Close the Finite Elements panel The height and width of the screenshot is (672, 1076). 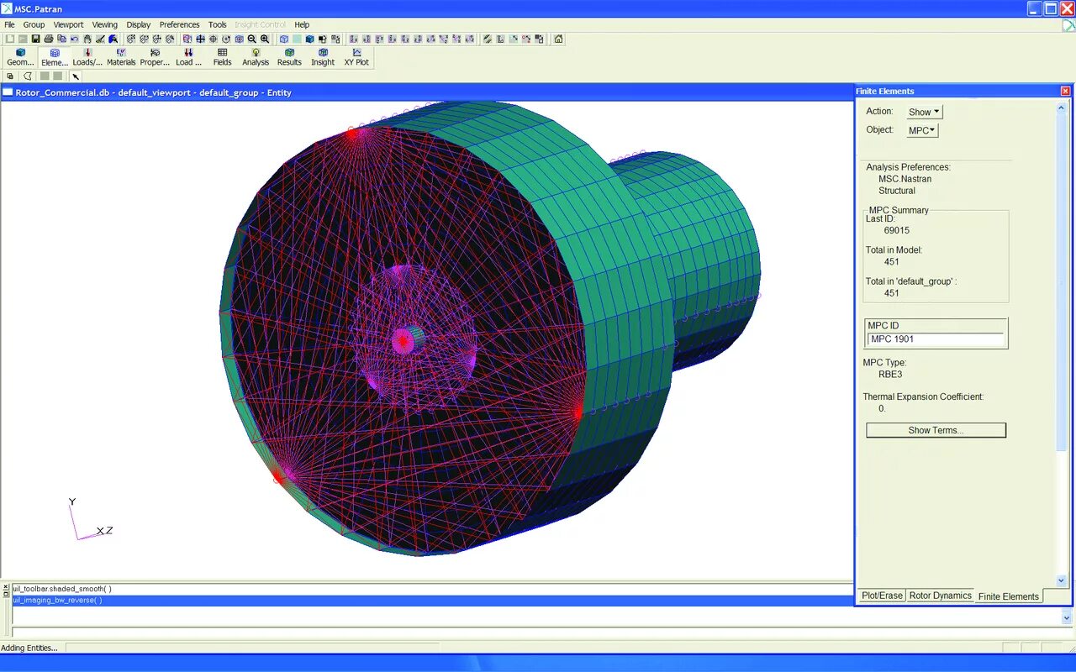tap(1065, 91)
